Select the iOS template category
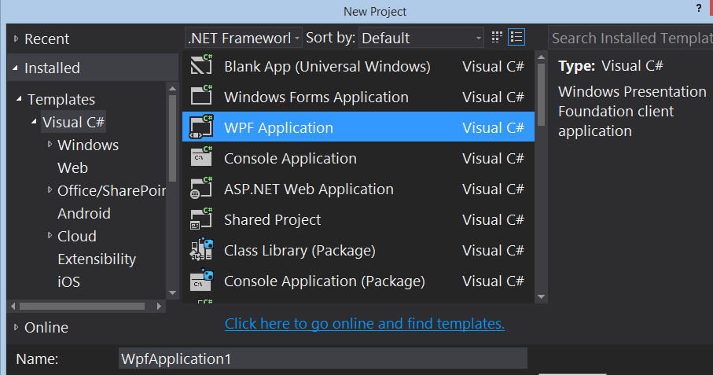This screenshot has height=375, width=713. [x=68, y=281]
